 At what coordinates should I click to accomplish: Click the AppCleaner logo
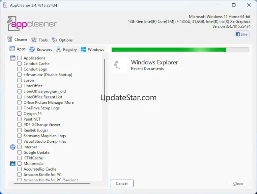(x=32, y=24)
